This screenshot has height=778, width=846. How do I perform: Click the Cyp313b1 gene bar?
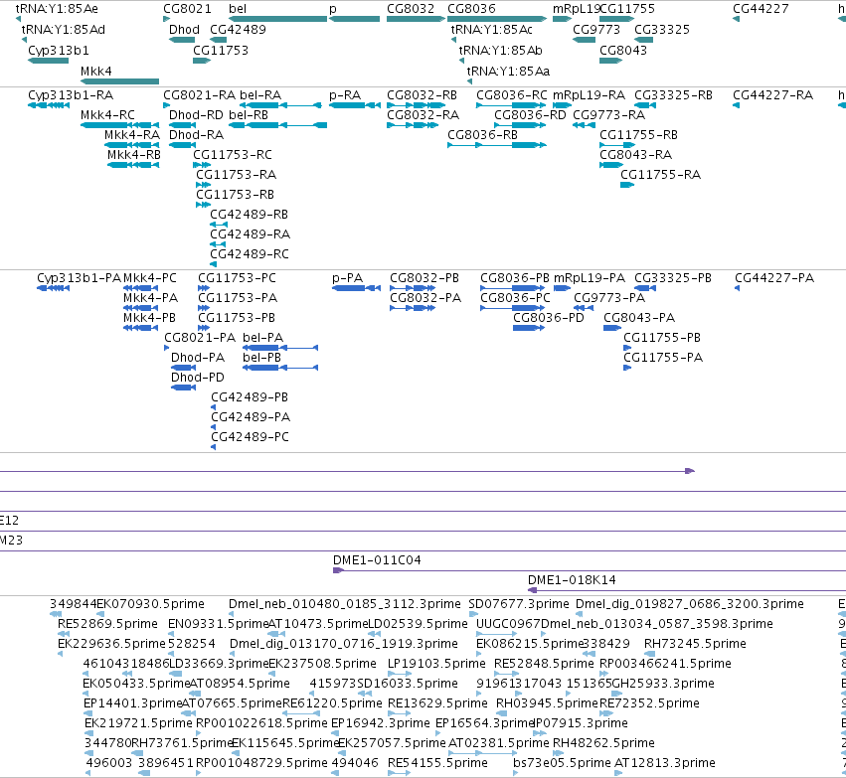coord(48,61)
